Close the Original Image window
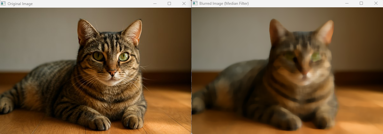Viewport: 383px width, 134px height. tap(184, 3)
